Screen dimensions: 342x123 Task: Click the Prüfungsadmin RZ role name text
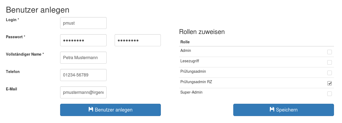pos(196,82)
